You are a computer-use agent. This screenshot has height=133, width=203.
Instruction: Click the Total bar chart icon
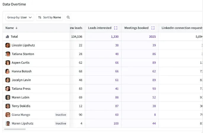[7, 37]
